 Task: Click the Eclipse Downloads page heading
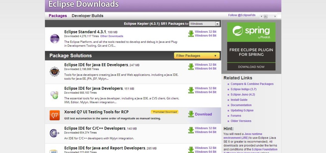click(x=84, y=4)
